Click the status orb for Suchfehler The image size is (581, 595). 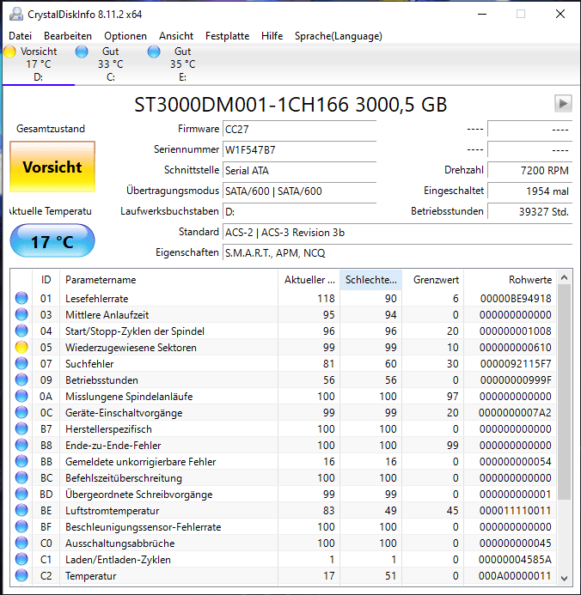[21, 363]
